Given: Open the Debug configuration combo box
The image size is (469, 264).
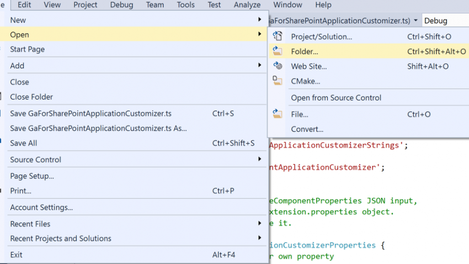Looking at the screenshot, I should click(x=445, y=20).
